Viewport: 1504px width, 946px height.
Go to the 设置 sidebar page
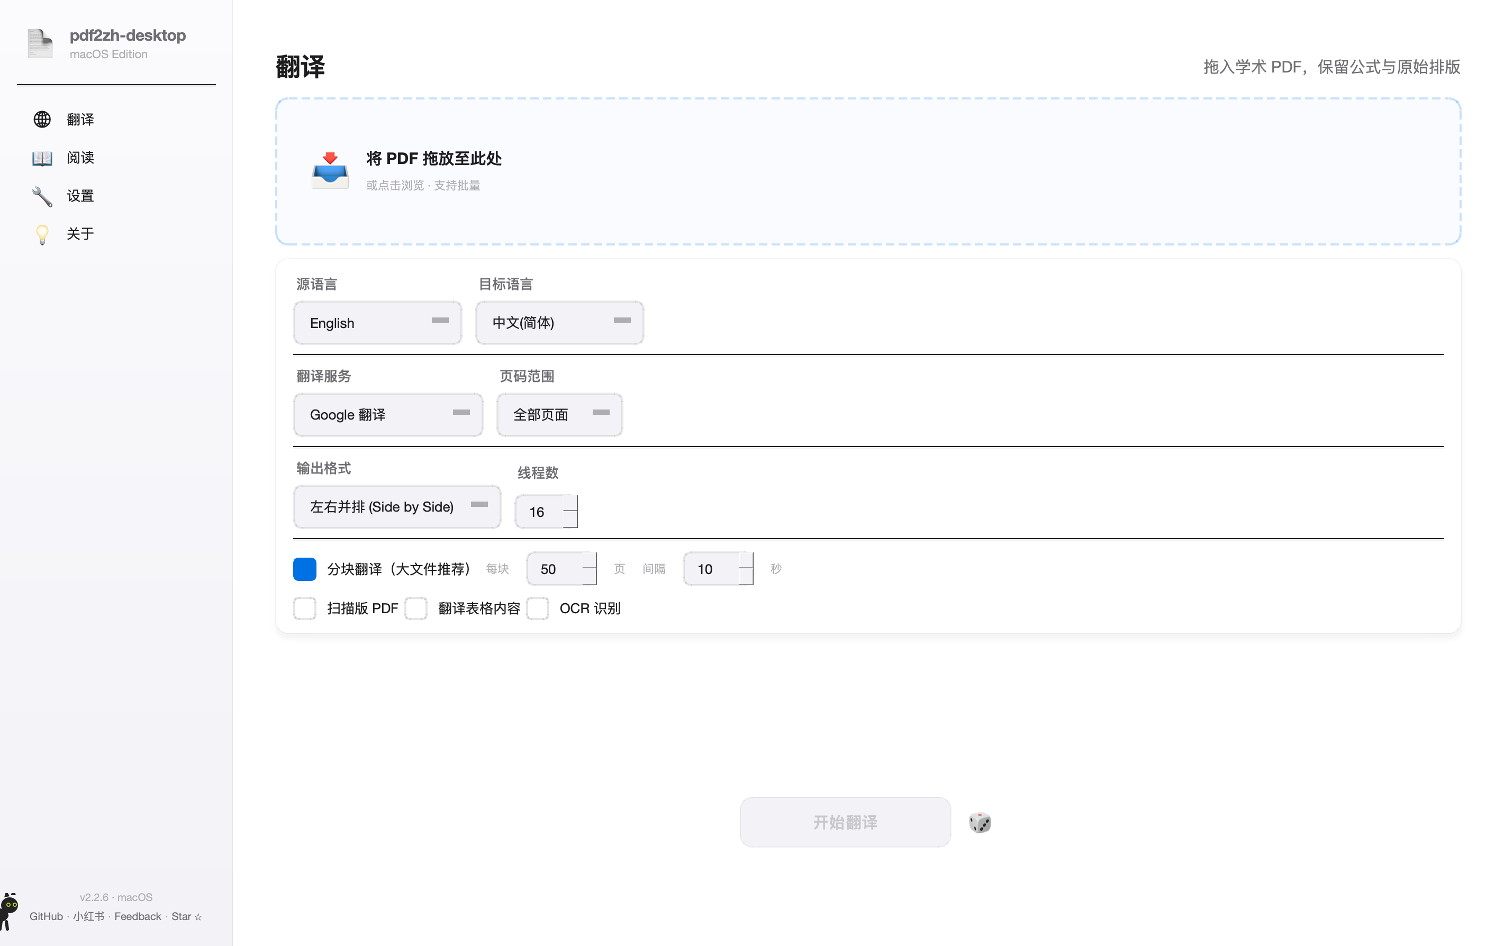pos(116,196)
